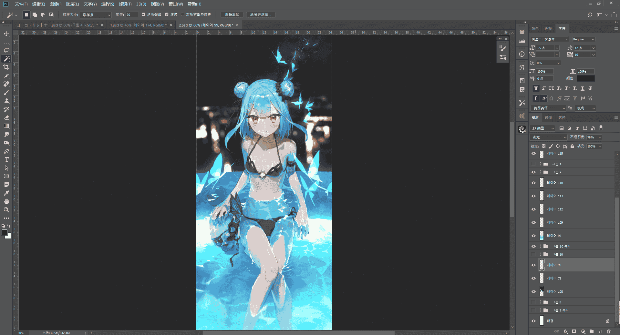Open the search icon in options bar
Image resolution: width=620 pixels, height=335 pixels.
(590, 15)
